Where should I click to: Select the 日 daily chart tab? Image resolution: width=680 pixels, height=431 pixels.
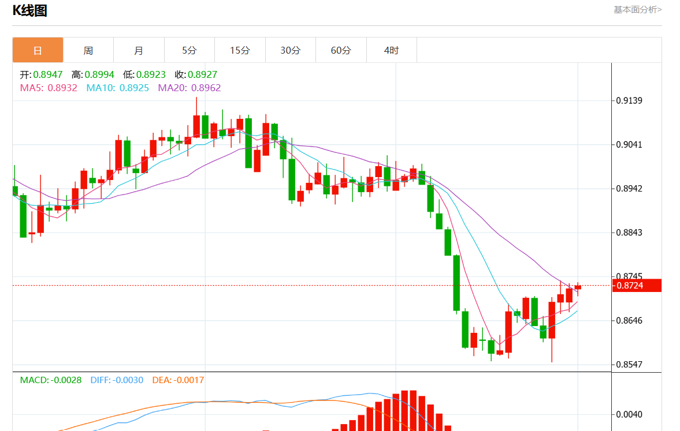pyautogui.click(x=38, y=50)
